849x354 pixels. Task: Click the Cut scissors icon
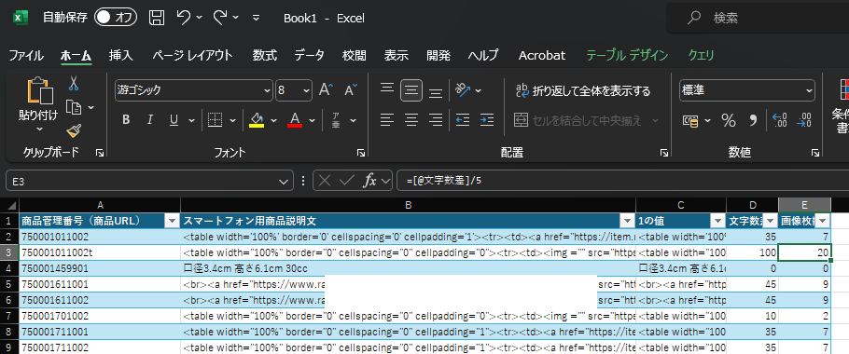[75, 83]
